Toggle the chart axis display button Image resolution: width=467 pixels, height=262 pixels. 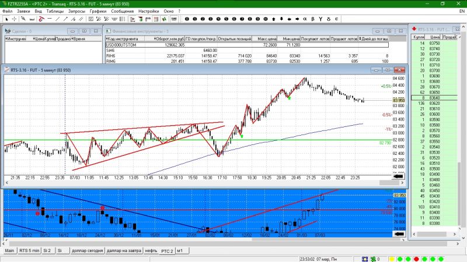133,19
